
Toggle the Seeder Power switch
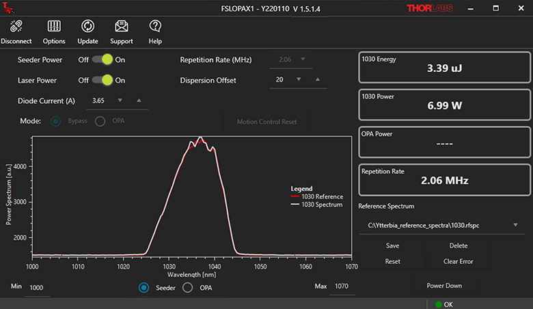pyautogui.click(x=102, y=59)
